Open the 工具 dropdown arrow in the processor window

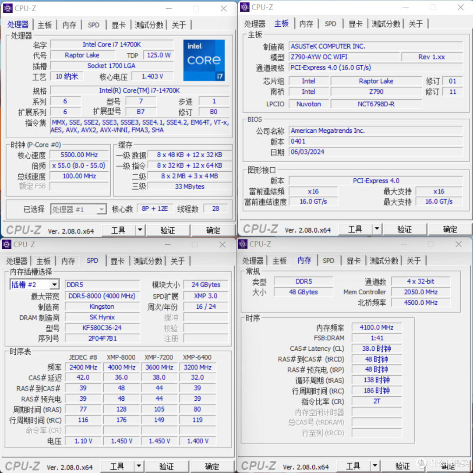pos(140,230)
